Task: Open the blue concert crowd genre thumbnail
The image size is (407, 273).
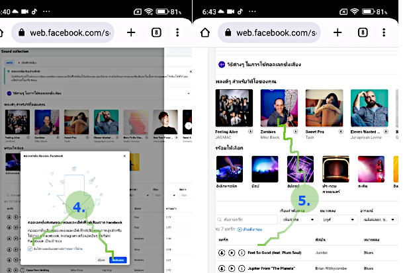Action: 265,169
